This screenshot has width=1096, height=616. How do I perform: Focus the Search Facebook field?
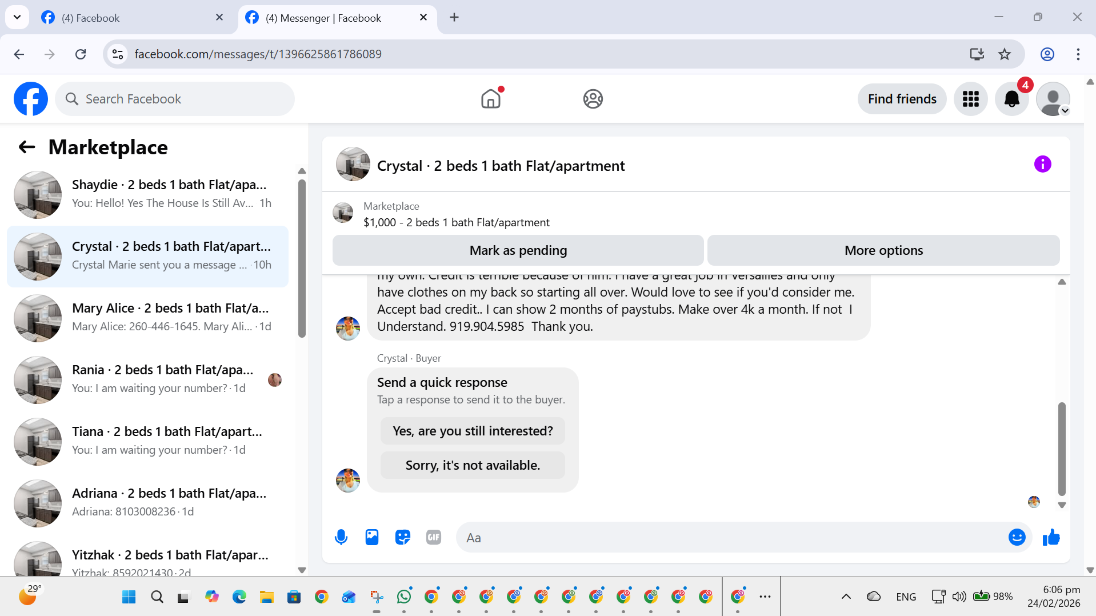(x=175, y=99)
